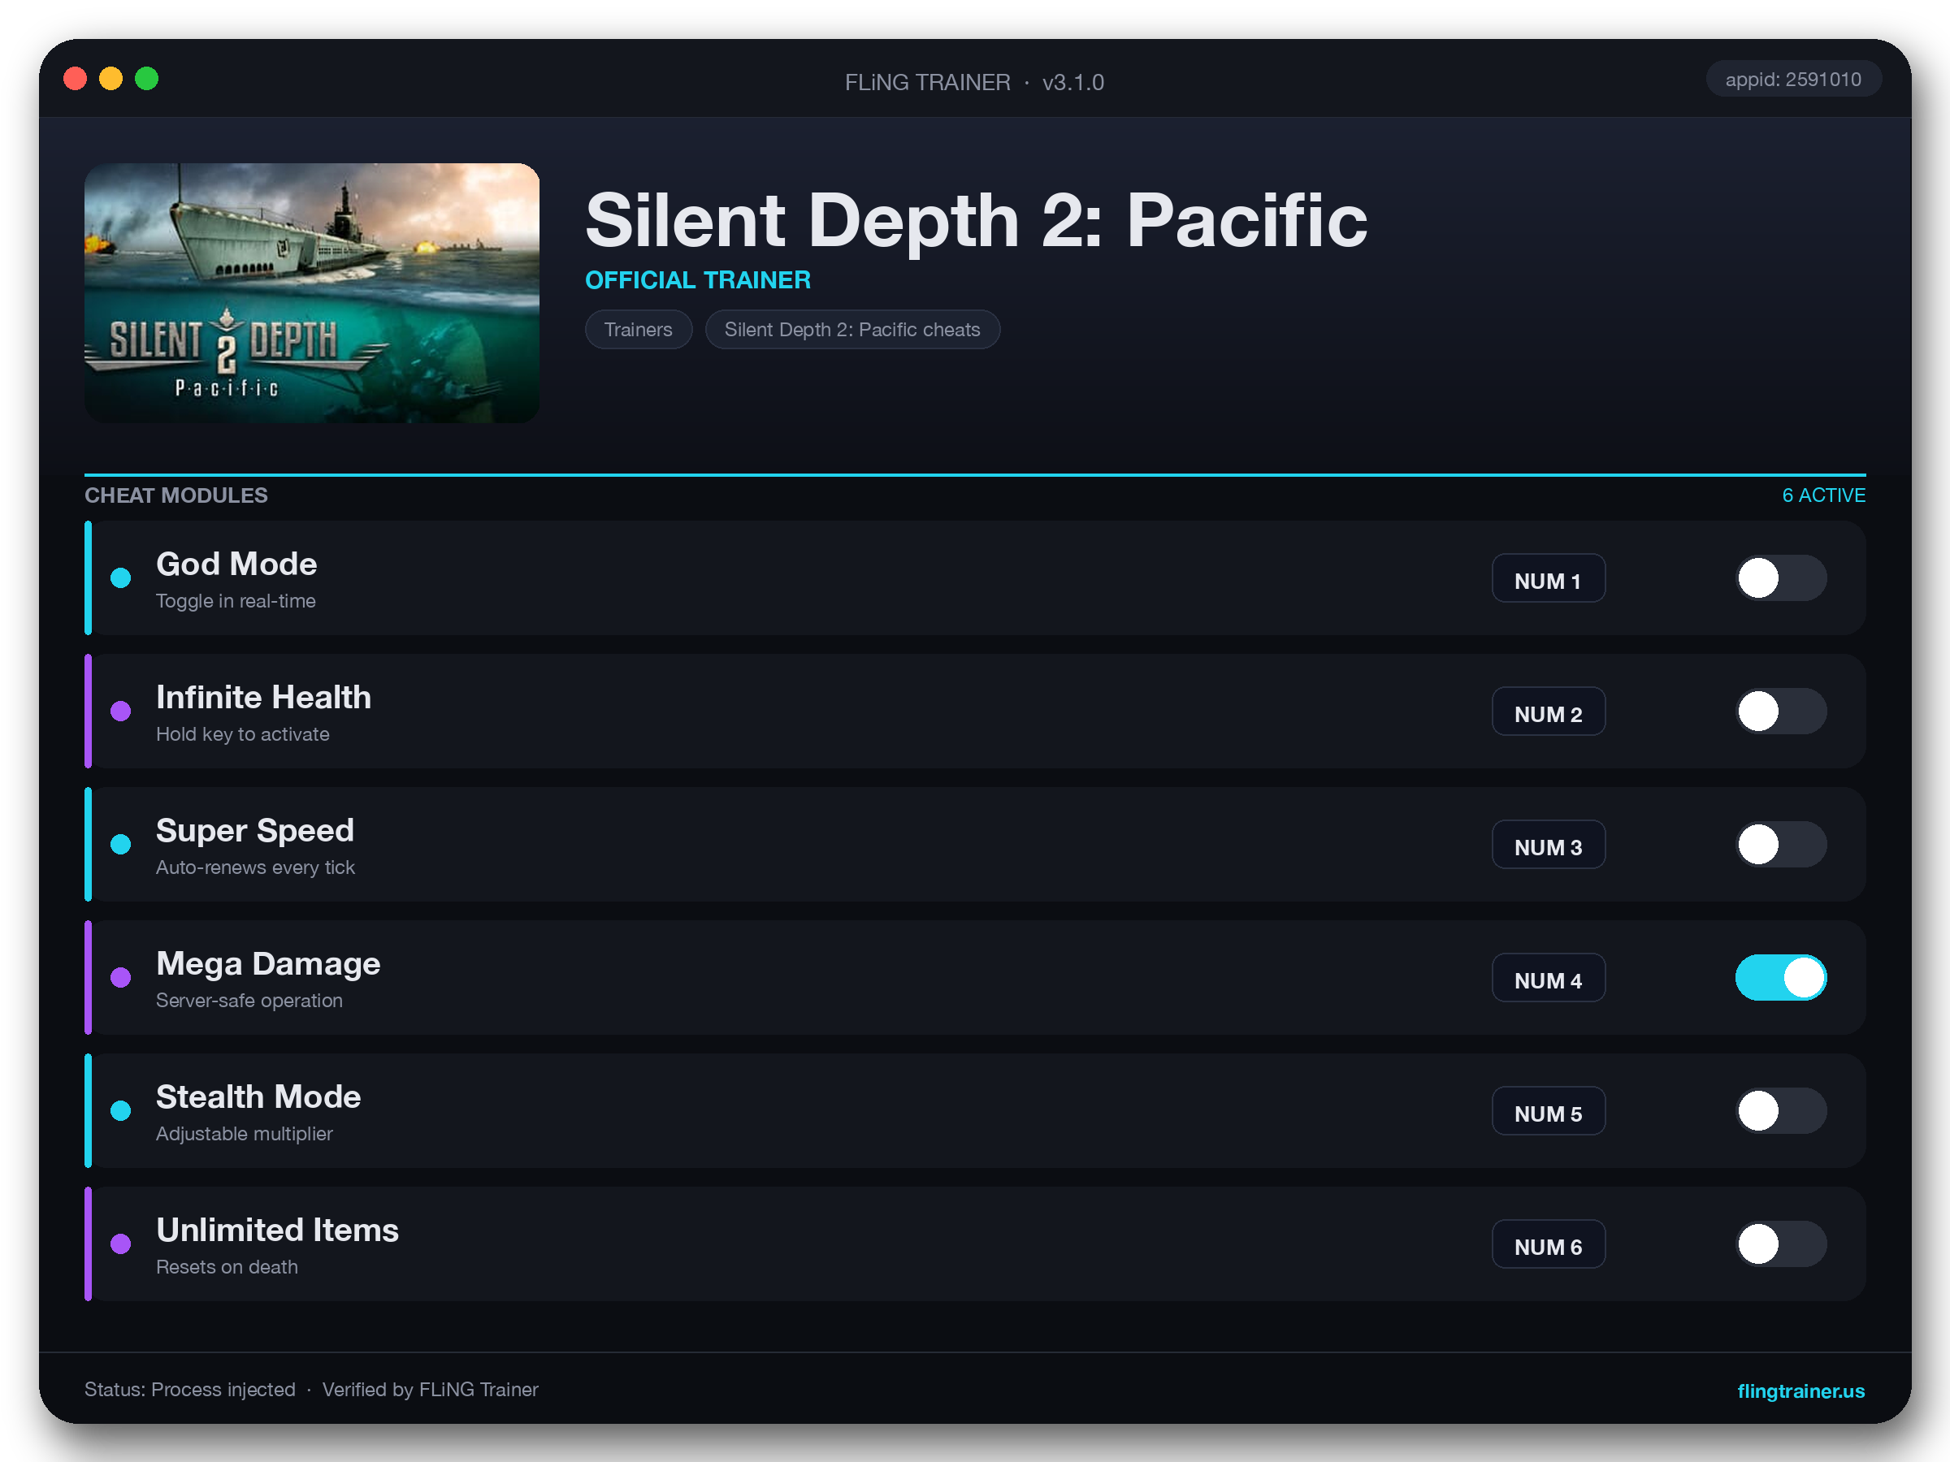Click 'Toggle in real-time' description
The height and width of the screenshot is (1462, 1950).
tap(236, 601)
